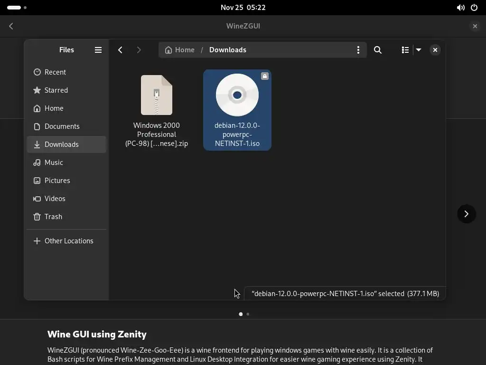This screenshot has height=365, width=486.
Task: Open the clock showing Nov 25 05:22
Action: click(x=243, y=8)
